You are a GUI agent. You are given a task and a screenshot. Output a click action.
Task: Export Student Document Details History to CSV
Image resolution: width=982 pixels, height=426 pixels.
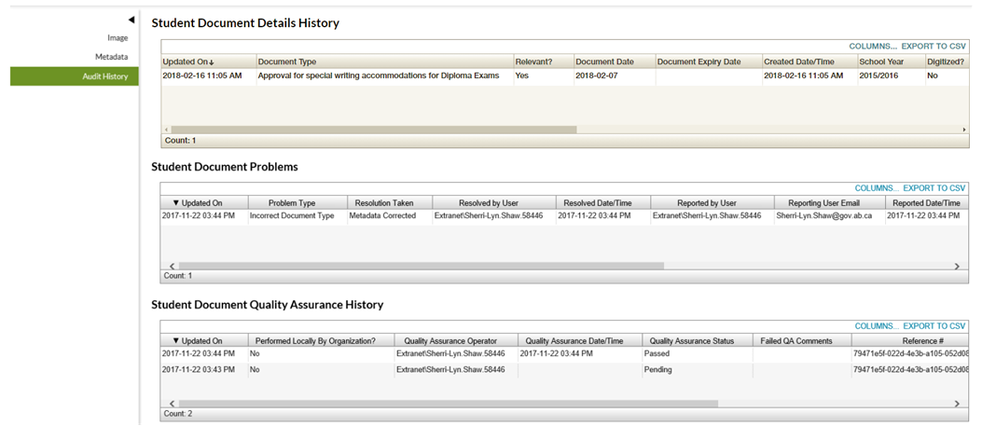click(x=934, y=46)
